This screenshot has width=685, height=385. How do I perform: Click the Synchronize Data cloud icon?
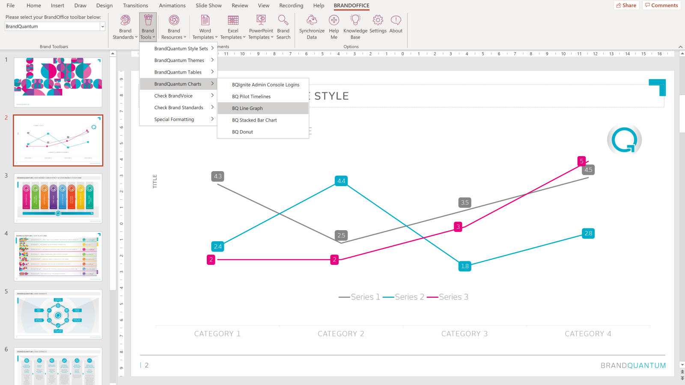point(311,20)
